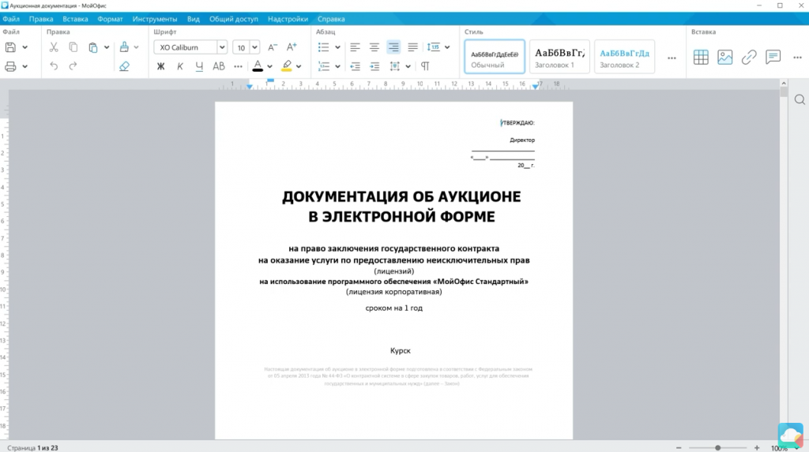Click the line spacing icon

[434, 47]
